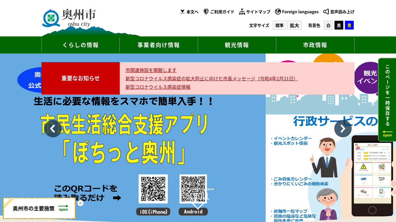Click the Android label badge
Screen dimensions: 396x222
point(193,212)
